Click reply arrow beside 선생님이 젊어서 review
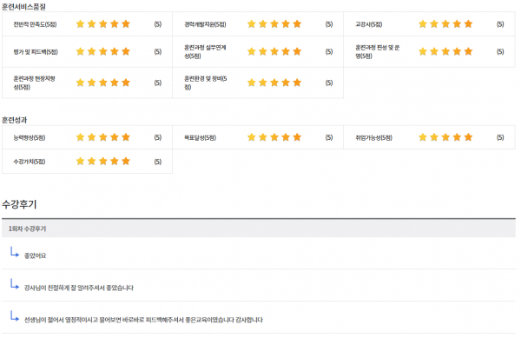The image size is (521, 338). coord(15,315)
